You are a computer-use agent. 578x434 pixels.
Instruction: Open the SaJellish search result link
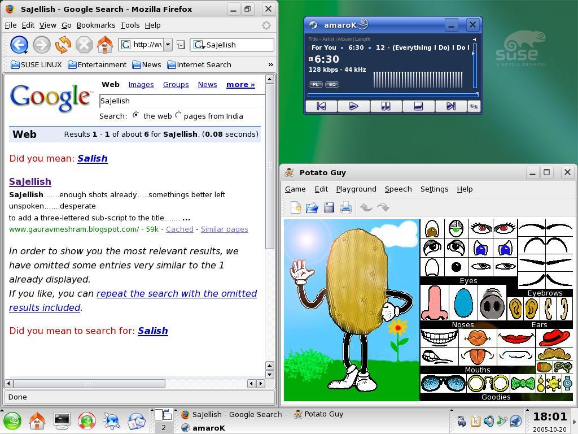[30, 181]
